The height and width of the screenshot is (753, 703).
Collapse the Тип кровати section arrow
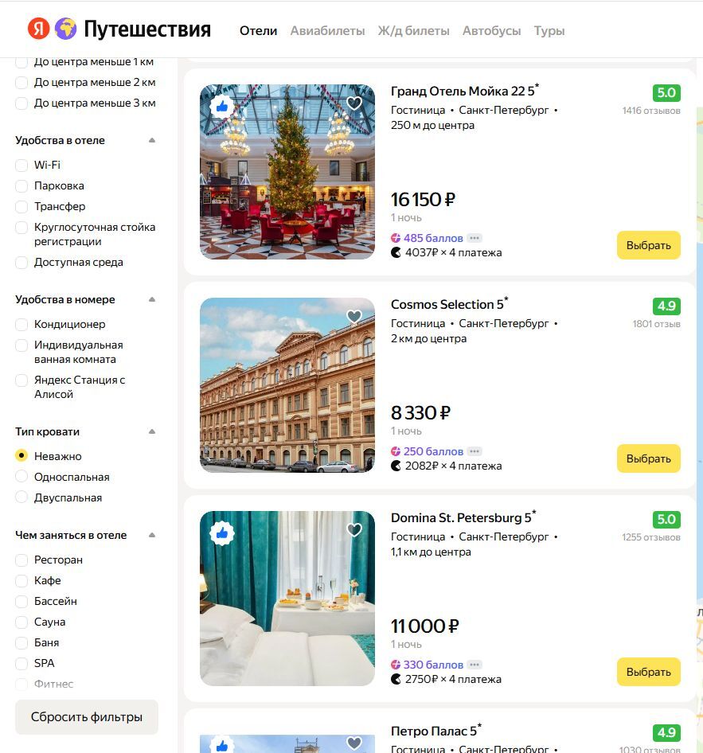pyautogui.click(x=152, y=431)
